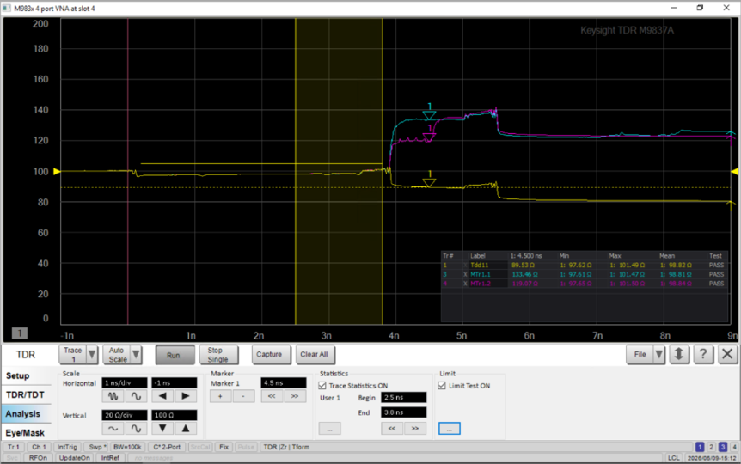Move Marker 1 right with >> button
The height and width of the screenshot is (464, 741).
295,396
